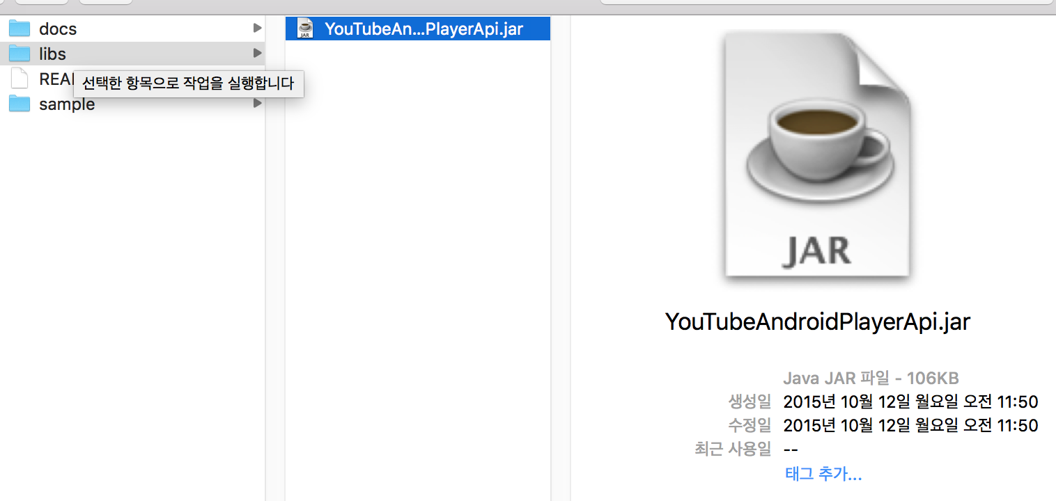1056x501 pixels.
Task: Click the docs folder icon
Action: [20, 29]
